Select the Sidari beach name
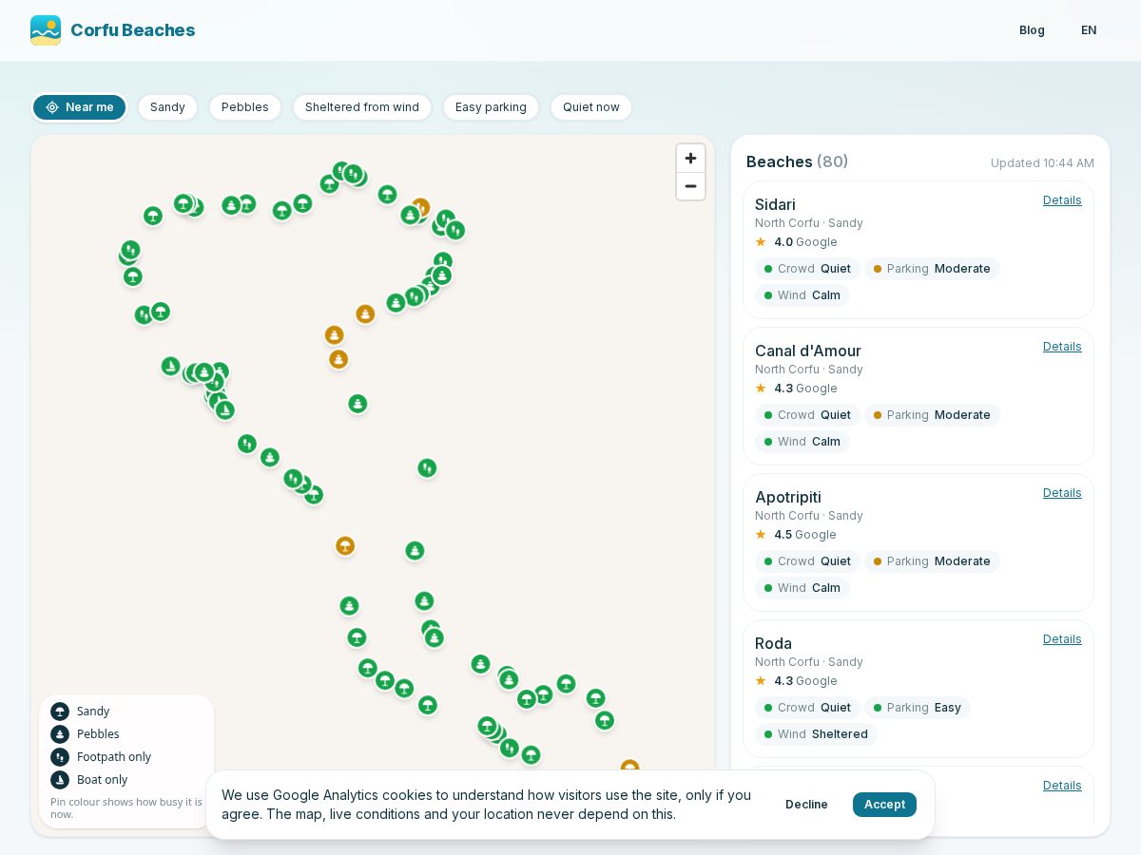The width and height of the screenshot is (1141, 855). tap(775, 204)
